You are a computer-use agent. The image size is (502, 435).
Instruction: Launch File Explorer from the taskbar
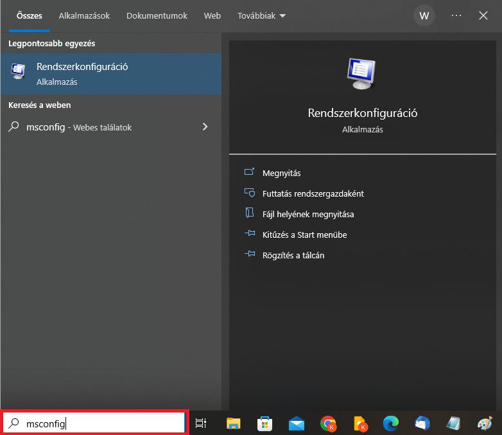click(x=233, y=423)
